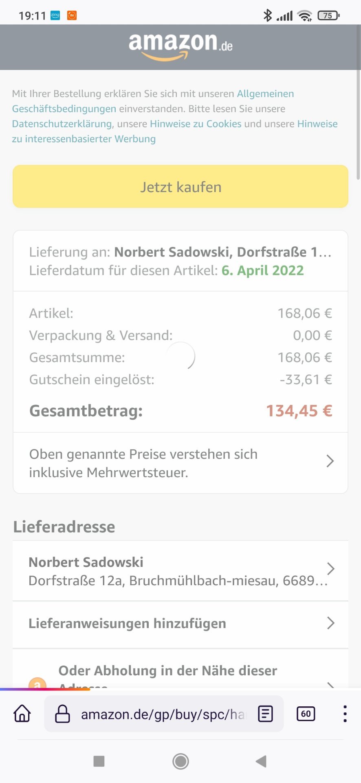Screen dimensions: 361x783
Task: Open the three-dot browser menu
Action: pyautogui.click(x=345, y=714)
